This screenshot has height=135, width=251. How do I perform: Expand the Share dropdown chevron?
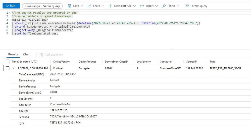pyautogui.click(x=103, y=6)
